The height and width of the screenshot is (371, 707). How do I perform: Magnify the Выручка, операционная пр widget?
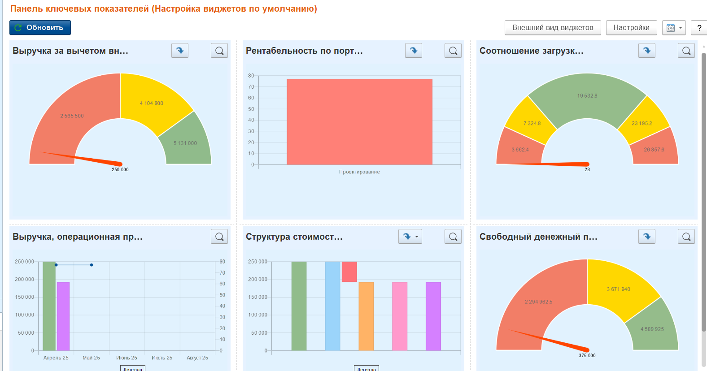pyautogui.click(x=219, y=237)
